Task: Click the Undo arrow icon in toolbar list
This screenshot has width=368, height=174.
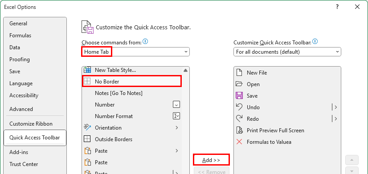Action: (239, 107)
